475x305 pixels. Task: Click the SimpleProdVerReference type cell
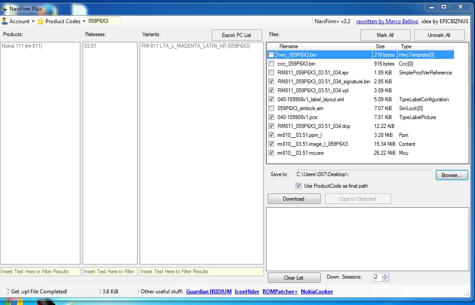click(x=425, y=73)
